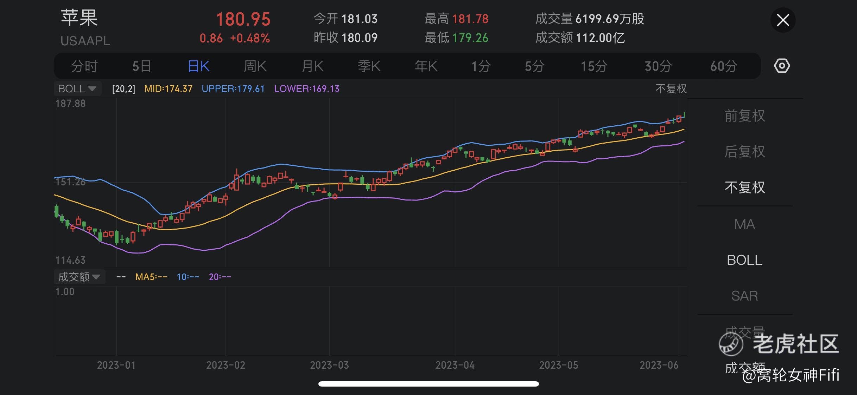This screenshot has height=395, width=857.
Task: Open chart settings hexagon icon
Action: point(782,66)
